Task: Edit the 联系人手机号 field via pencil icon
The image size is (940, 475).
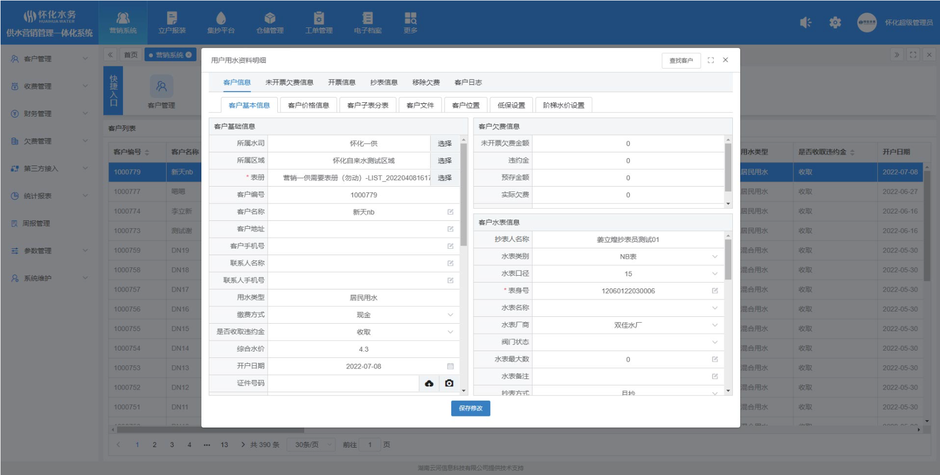Action: click(450, 280)
